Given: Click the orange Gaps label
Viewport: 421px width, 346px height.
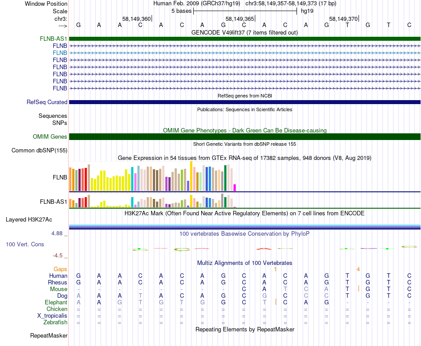Looking at the screenshot, I should click(x=60, y=269).
